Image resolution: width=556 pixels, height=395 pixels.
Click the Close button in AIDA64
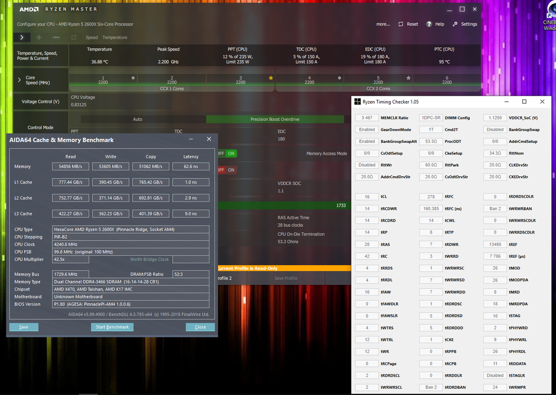[200, 327]
